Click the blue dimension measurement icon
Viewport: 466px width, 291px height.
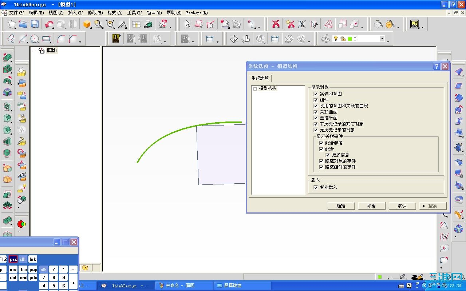click(210, 39)
